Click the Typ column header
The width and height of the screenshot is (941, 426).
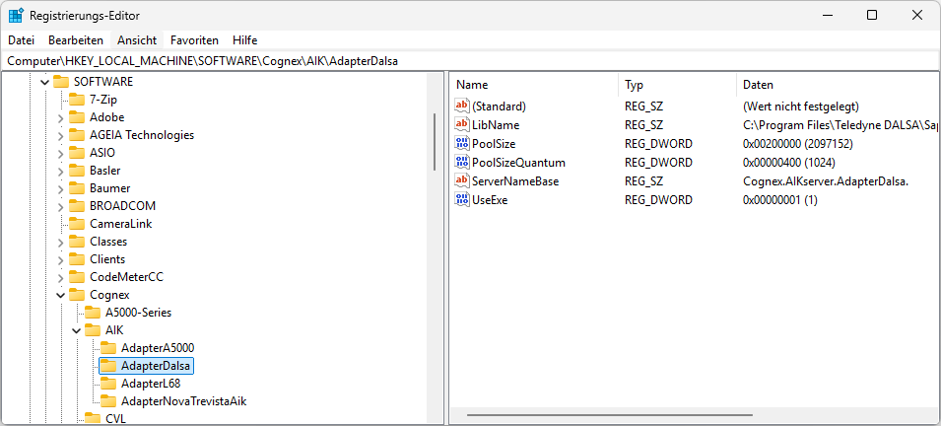tap(675, 85)
